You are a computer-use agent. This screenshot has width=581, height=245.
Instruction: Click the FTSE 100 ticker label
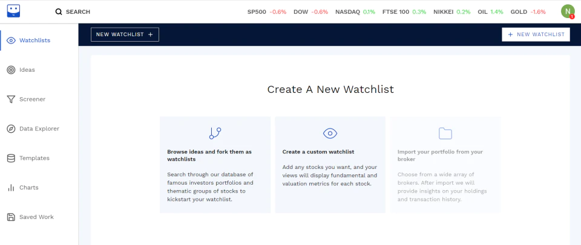pyautogui.click(x=396, y=12)
